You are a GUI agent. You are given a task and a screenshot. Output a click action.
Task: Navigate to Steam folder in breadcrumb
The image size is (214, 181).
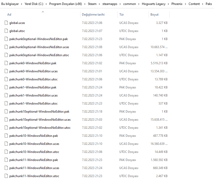pos(92,4)
